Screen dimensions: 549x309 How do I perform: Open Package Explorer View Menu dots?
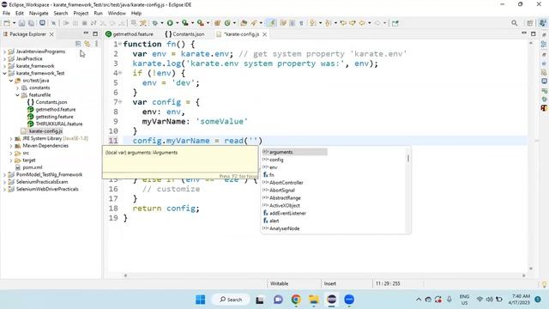click(x=96, y=44)
